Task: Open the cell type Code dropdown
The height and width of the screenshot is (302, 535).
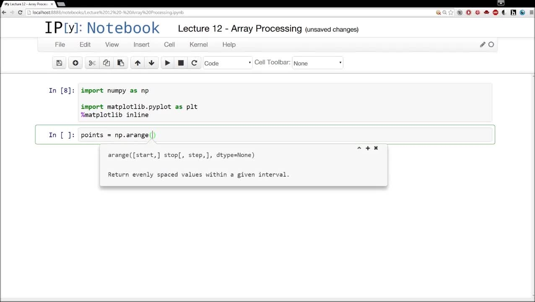Action: [228, 63]
